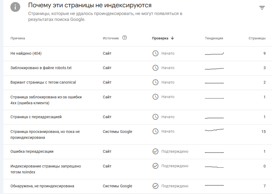Open Страница с переадресацией row
This screenshot has height=194, width=272.
click(x=36, y=117)
